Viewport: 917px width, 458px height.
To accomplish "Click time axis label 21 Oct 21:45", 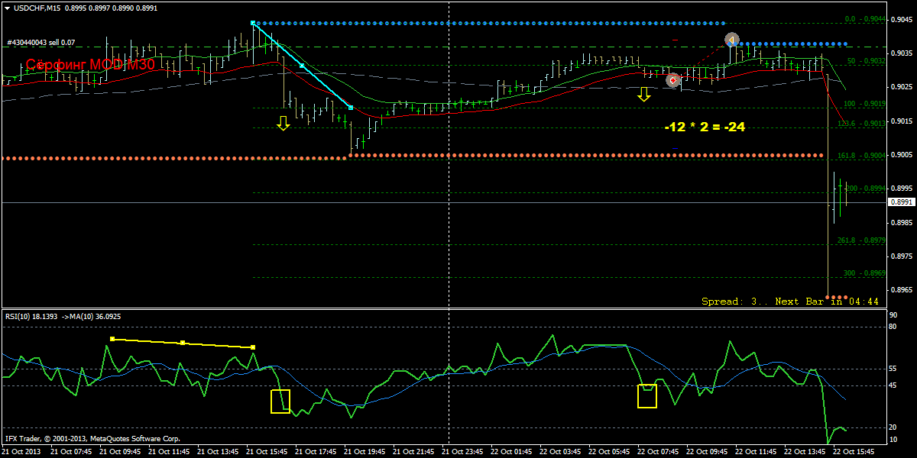I will click(x=415, y=452).
